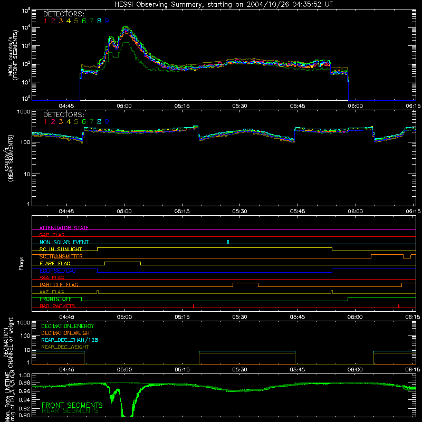This screenshot has height=422, width=422.
Task: Click the REAR_DEC_CHAN/128 legend entry
Action: (70, 340)
